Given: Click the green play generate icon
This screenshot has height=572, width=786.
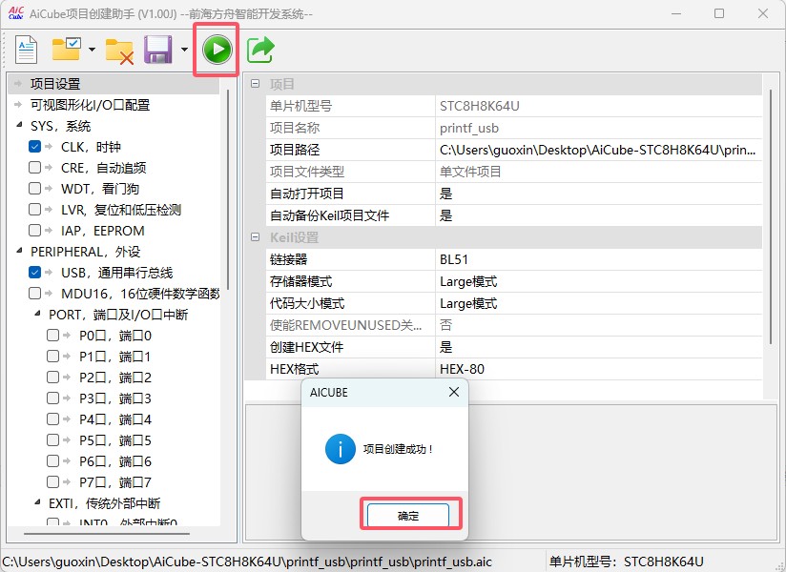Looking at the screenshot, I should [x=217, y=49].
